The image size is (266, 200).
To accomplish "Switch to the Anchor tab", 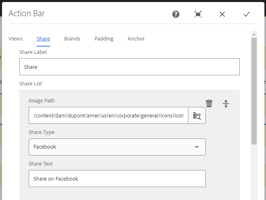I will click(136, 39).
